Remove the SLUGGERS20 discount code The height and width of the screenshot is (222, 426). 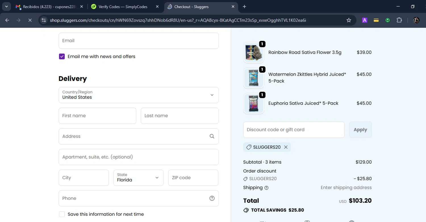click(x=286, y=147)
